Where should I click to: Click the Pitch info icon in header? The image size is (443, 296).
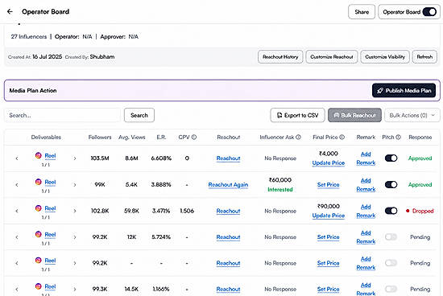398,137
